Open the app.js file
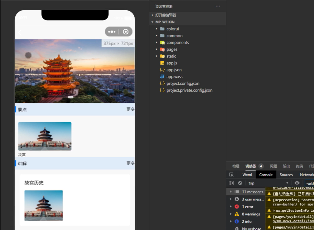The width and height of the screenshot is (314, 230). tap(172, 63)
